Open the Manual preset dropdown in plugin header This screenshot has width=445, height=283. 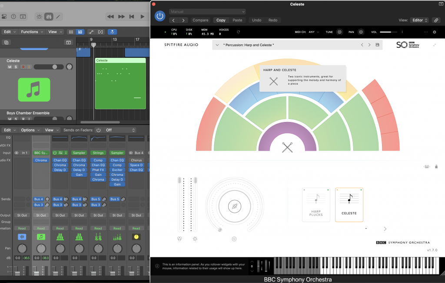pyautogui.click(x=207, y=12)
